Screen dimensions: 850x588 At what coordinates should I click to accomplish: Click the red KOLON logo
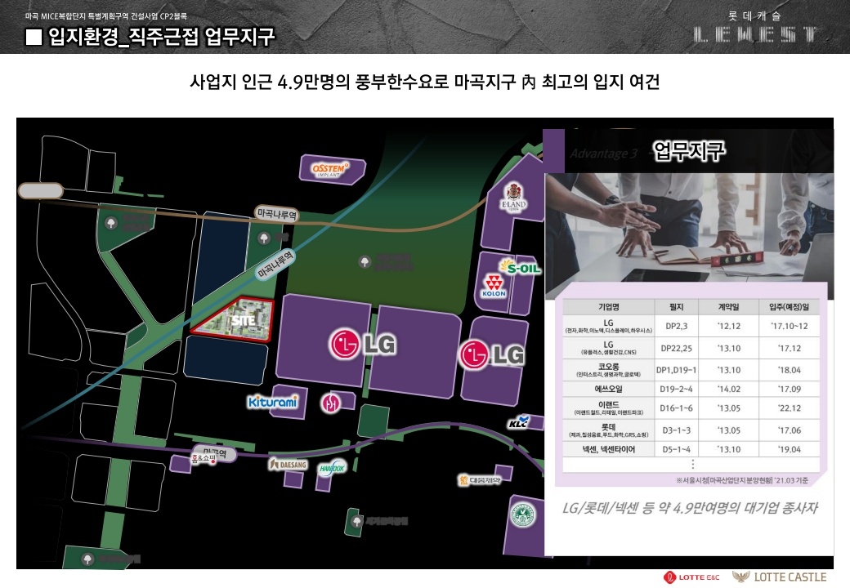pyautogui.click(x=494, y=287)
